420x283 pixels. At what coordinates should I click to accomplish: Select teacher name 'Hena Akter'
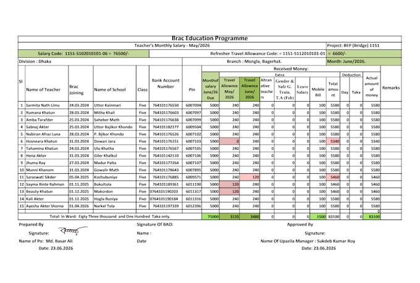click(x=36, y=155)
